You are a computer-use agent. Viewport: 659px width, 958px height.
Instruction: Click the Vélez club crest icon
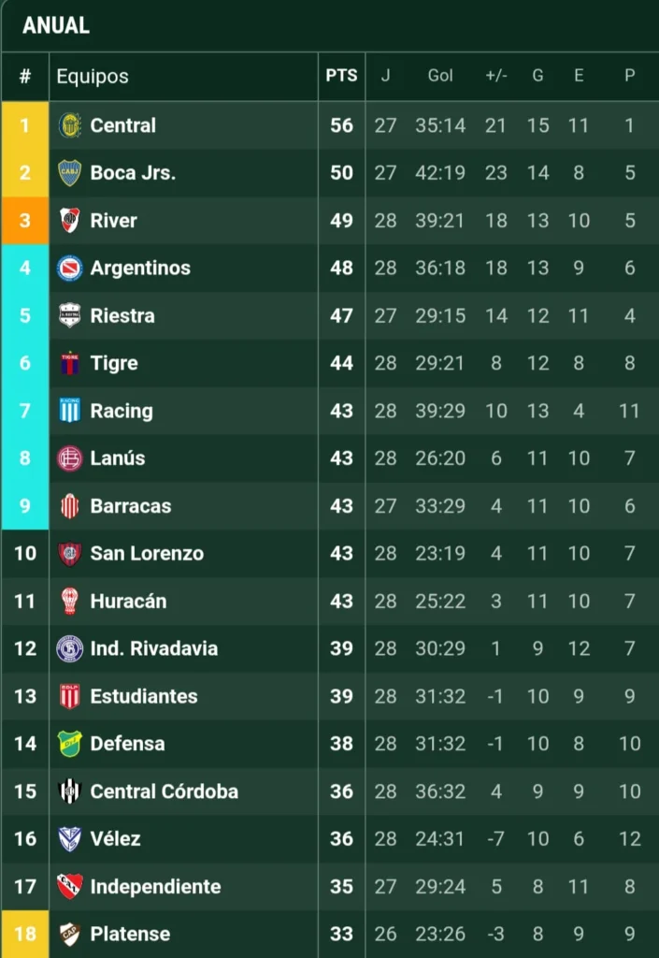(x=70, y=839)
